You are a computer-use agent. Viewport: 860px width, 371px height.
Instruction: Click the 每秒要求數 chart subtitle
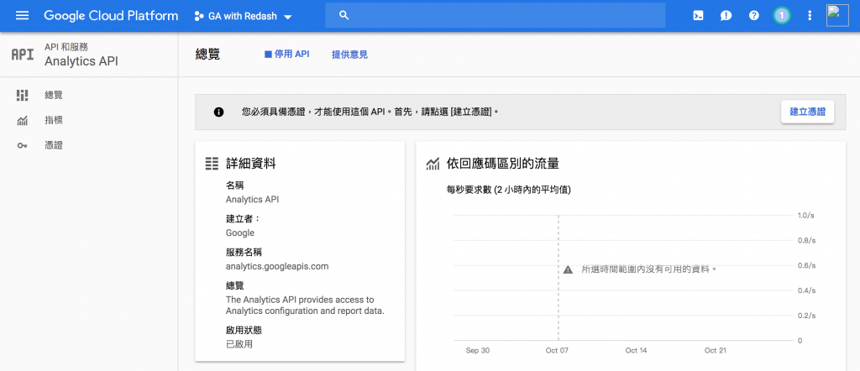(510, 191)
